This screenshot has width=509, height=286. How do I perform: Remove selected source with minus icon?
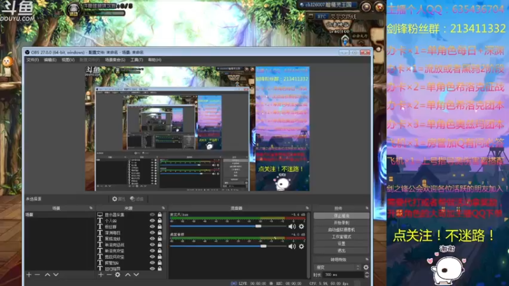pos(109,275)
